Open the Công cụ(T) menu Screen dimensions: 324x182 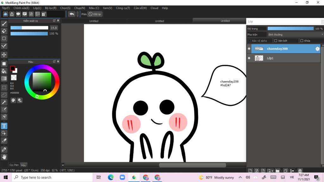(123, 8)
